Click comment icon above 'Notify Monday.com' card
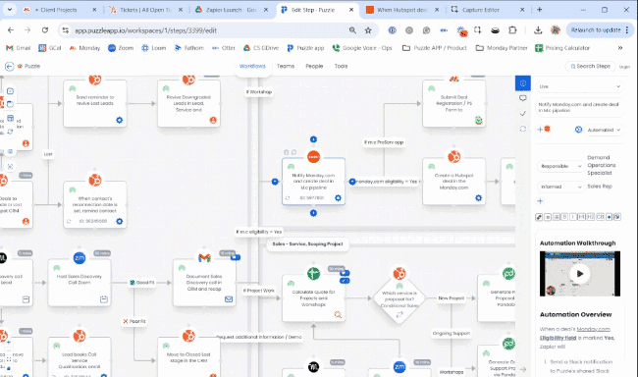The height and width of the screenshot is (377, 638). [293, 152]
